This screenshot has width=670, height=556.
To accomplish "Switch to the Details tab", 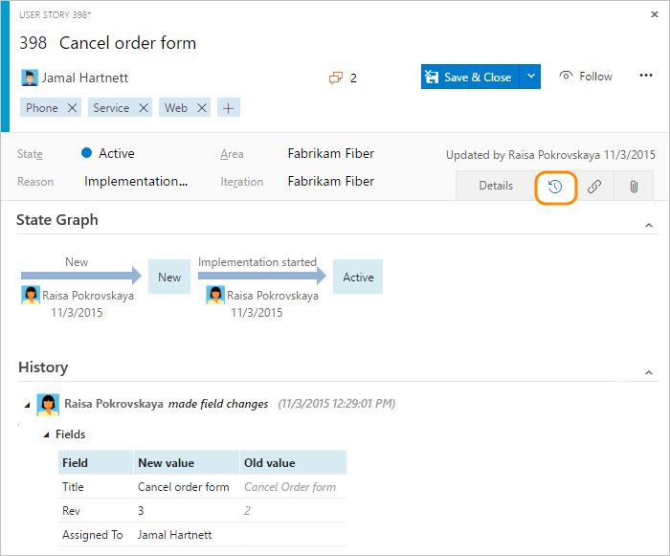I will [x=496, y=186].
